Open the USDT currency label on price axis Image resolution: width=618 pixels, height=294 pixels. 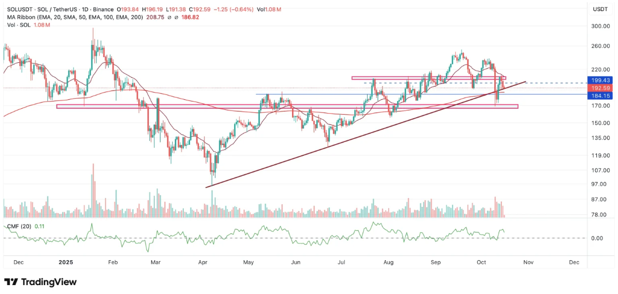coord(600,9)
